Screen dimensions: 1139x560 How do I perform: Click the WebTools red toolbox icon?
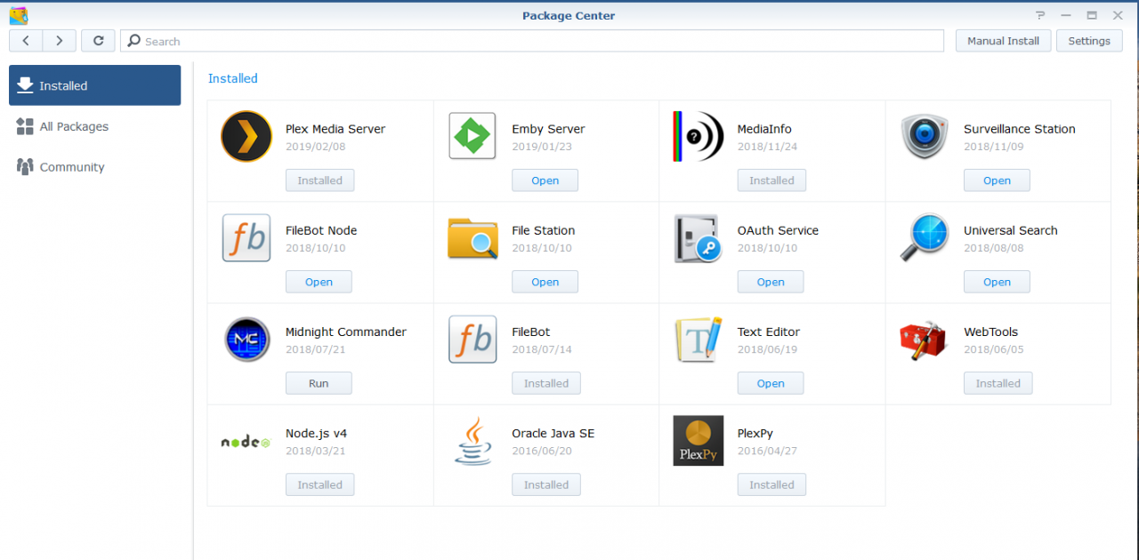coord(924,339)
